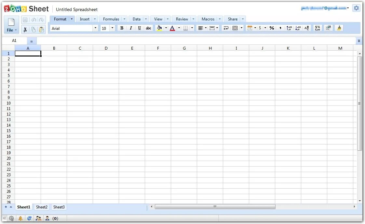Open the Data tab
This screenshot has width=365, height=224.
pos(136,19)
